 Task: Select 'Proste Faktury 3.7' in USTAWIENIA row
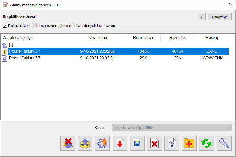click(x=25, y=58)
